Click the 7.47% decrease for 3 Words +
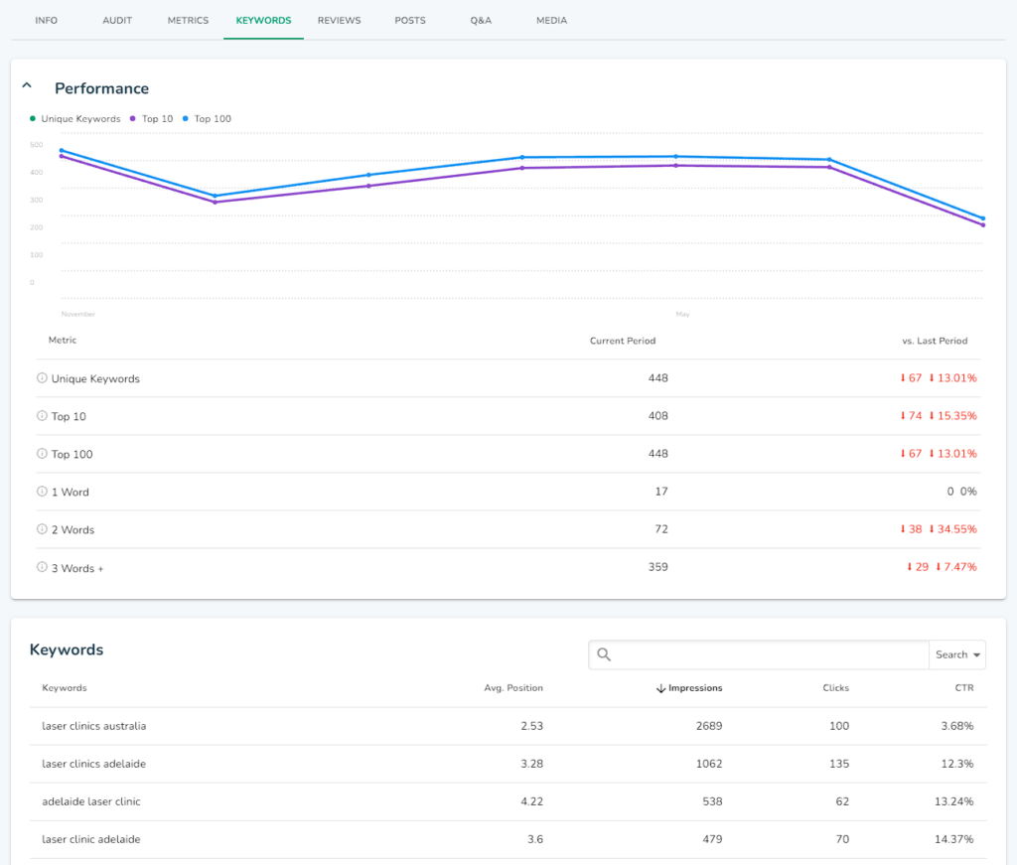This screenshot has width=1017, height=865. point(956,567)
